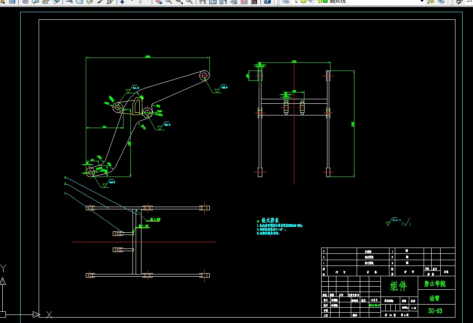Click the UCS icon Y axis label
Viewport: 473px width, 323px height.
3,268
